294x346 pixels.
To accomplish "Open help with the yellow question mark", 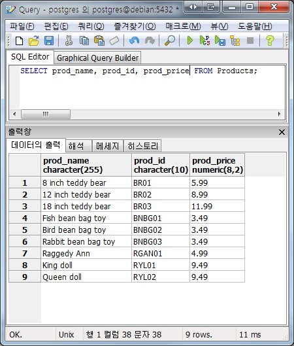I will point(270,41).
